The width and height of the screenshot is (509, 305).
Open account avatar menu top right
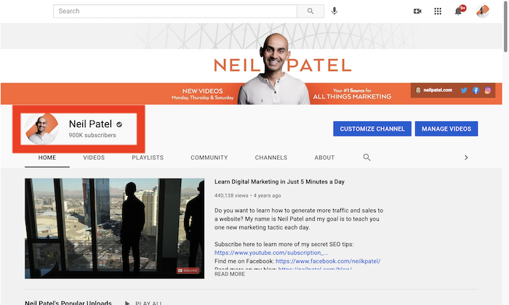(x=483, y=12)
